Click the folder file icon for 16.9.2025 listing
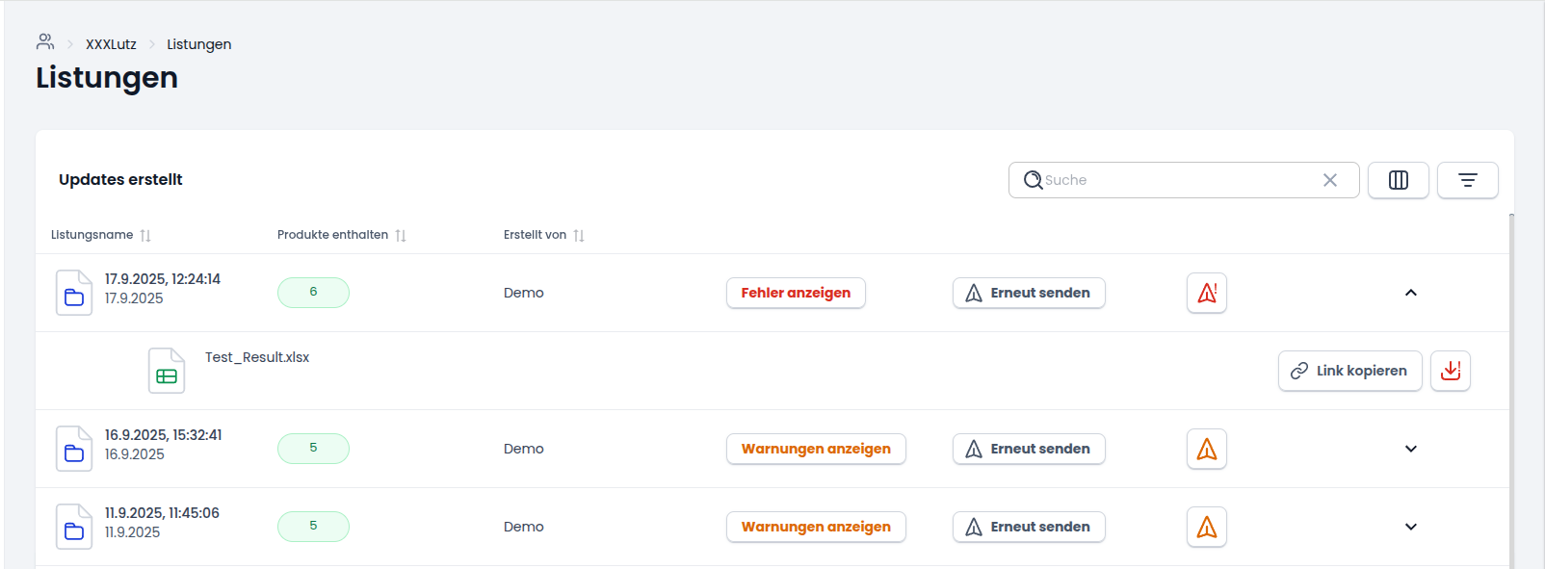Image resolution: width=1545 pixels, height=569 pixels. (x=74, y=449)
